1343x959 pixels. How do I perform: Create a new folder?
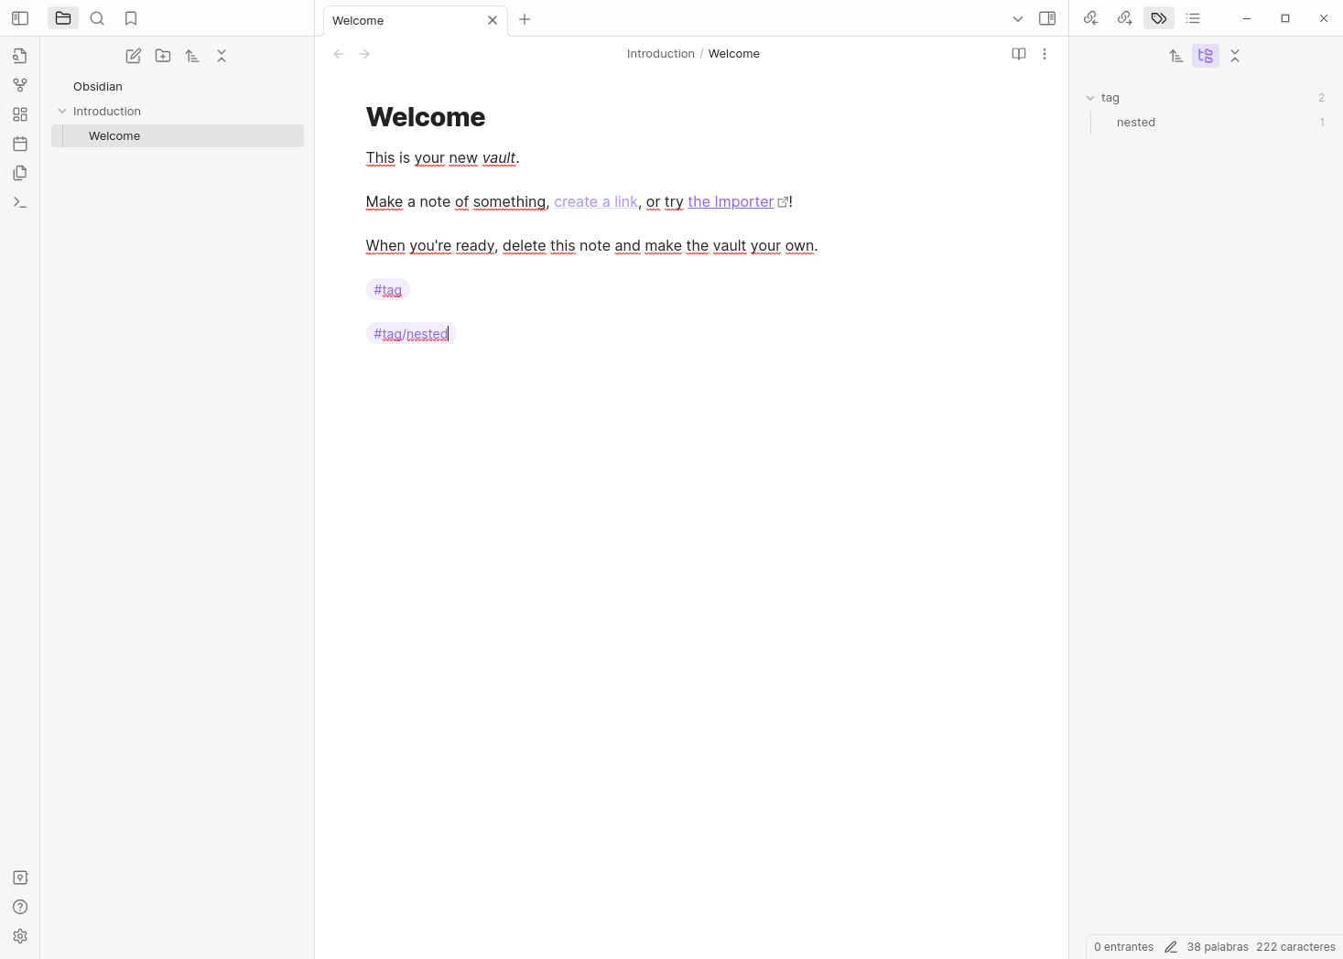pos(163,56)
